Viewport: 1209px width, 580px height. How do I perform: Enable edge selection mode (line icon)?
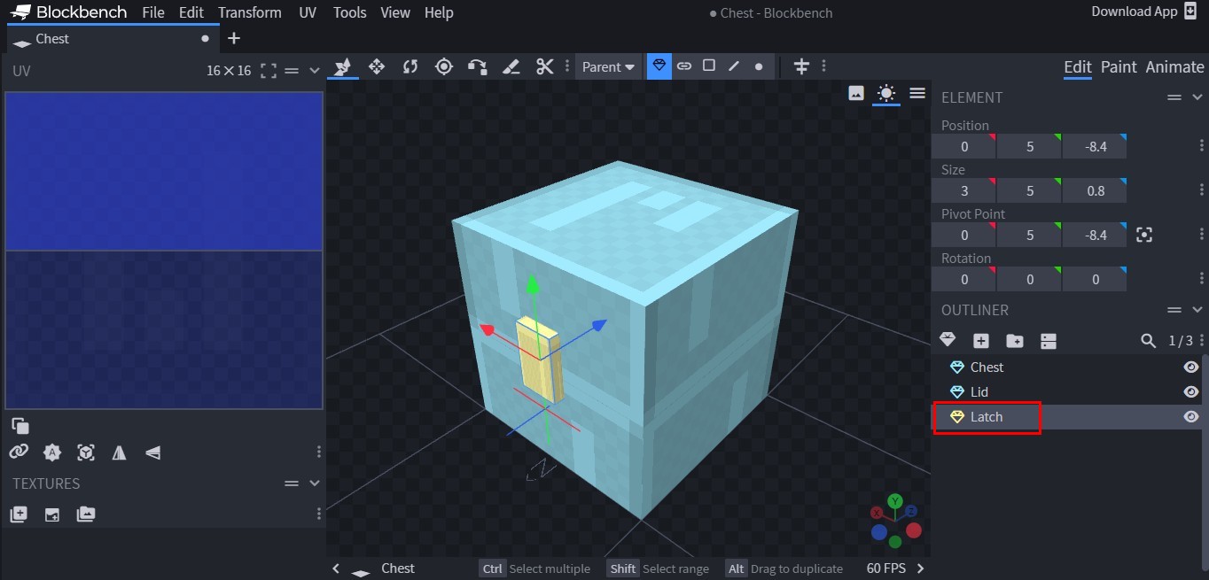click(x=734, y=66)
